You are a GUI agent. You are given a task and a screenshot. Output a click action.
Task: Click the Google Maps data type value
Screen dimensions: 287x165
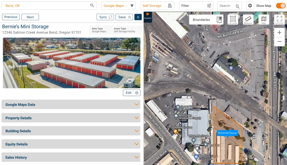pos(99,32)
